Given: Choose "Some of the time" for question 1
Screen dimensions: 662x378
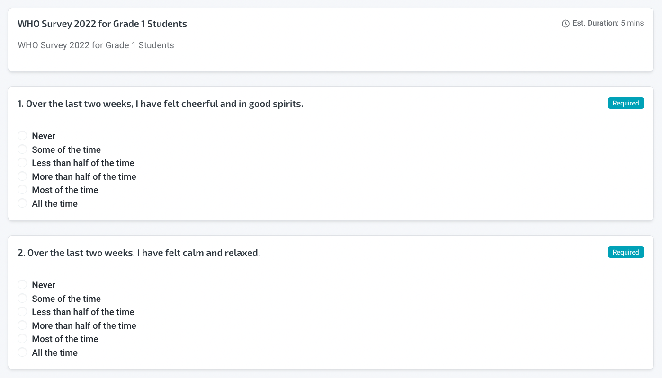Looking at the screenshot, I should (22, 149).
